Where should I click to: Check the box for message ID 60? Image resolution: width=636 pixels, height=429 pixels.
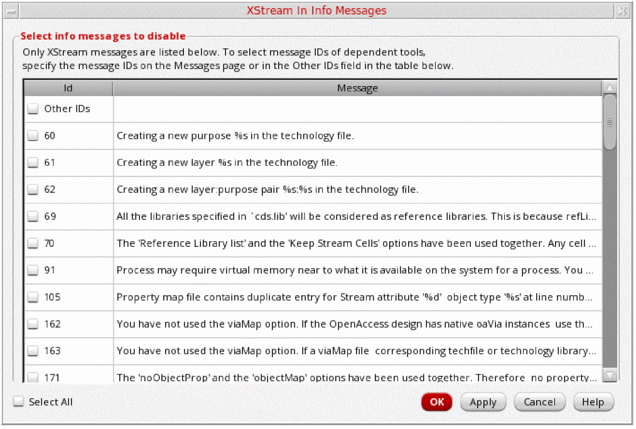pyautogui.click(x=33, y=136)
